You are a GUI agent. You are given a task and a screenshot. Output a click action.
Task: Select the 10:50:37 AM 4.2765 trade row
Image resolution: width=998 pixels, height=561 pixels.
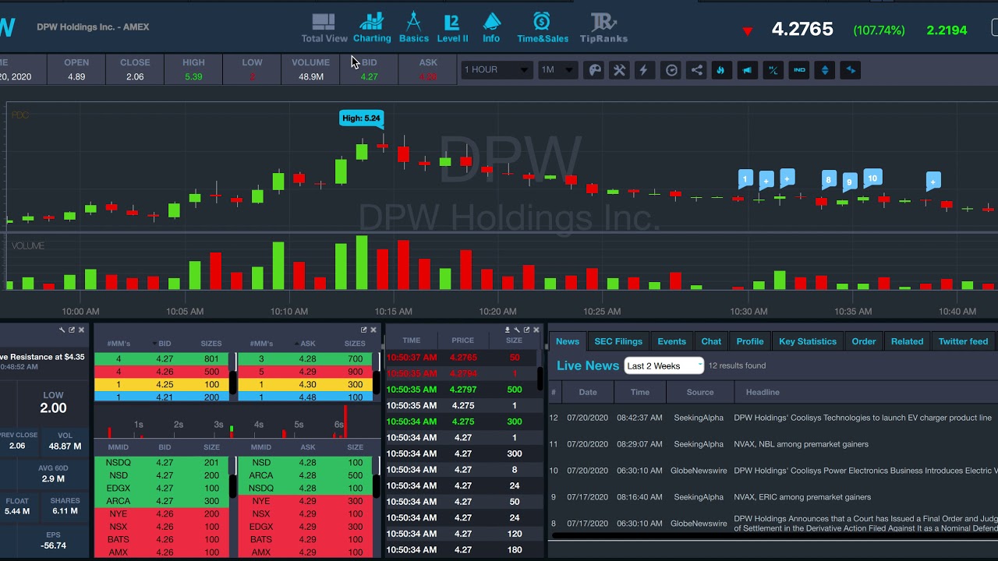(462, 358)
